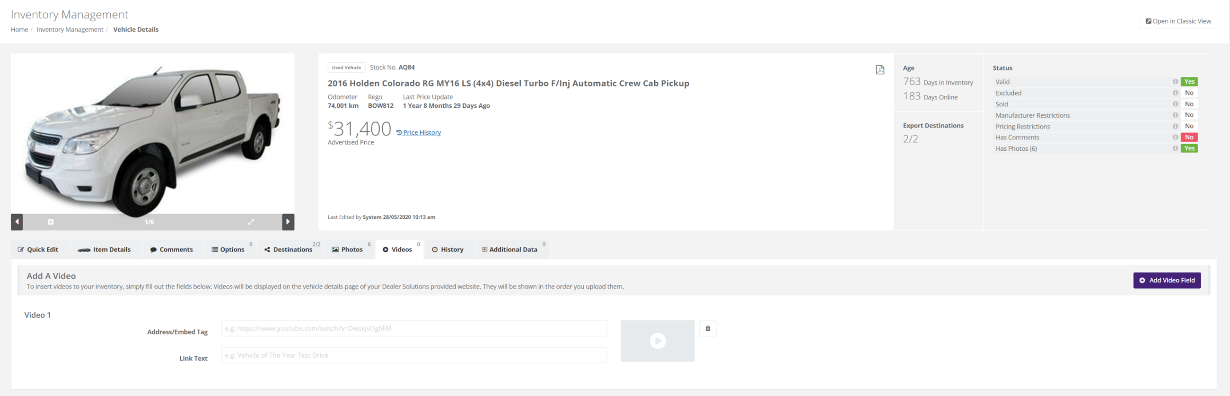Viewport: 1230px width, 396px height.
Task: Show next vehicle photo with right arrow
Action: [x=288, y=222]
